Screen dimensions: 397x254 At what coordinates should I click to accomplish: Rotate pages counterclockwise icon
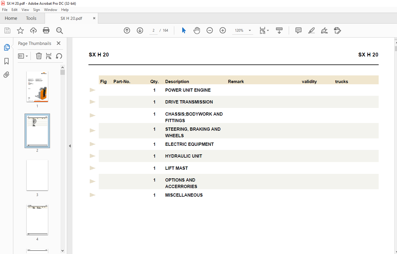[x=59, y=56]
